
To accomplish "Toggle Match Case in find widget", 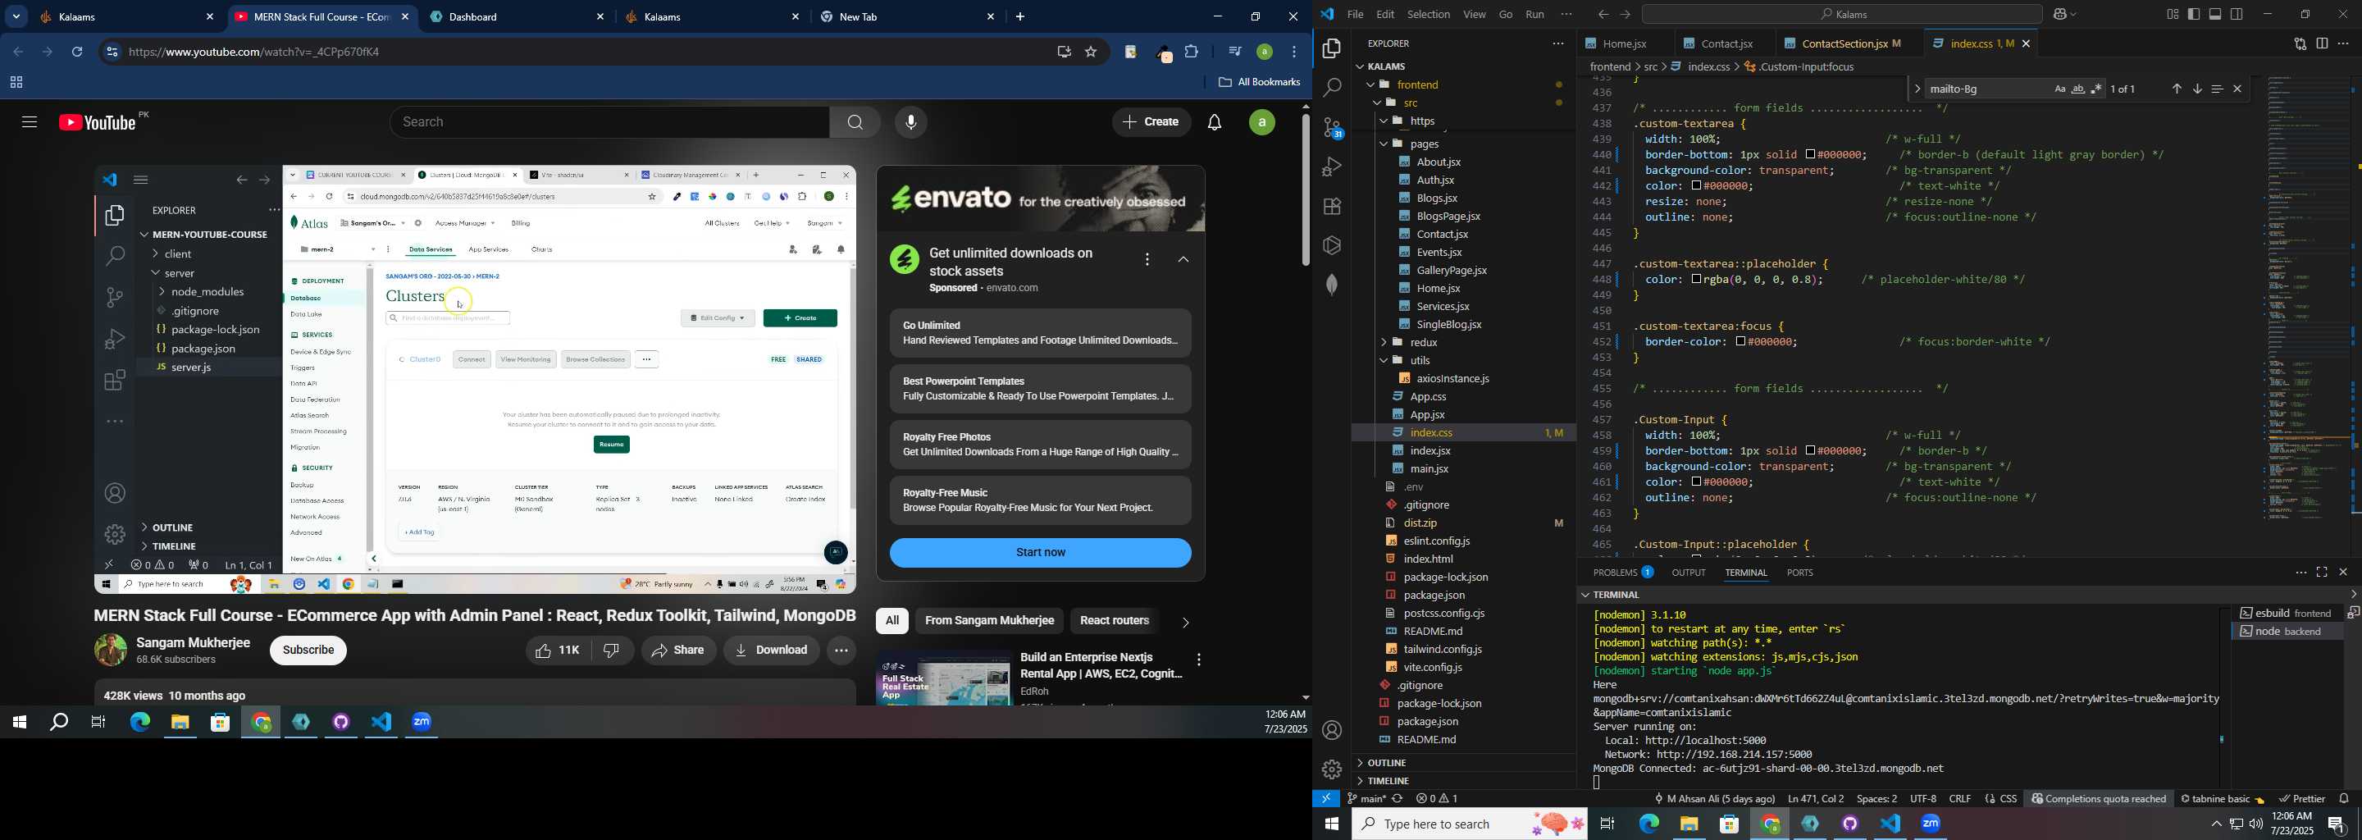I will [x=2059, y=89].
